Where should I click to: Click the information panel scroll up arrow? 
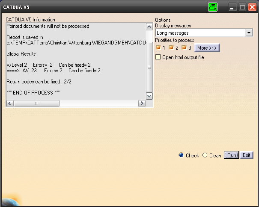coord(149,27)
